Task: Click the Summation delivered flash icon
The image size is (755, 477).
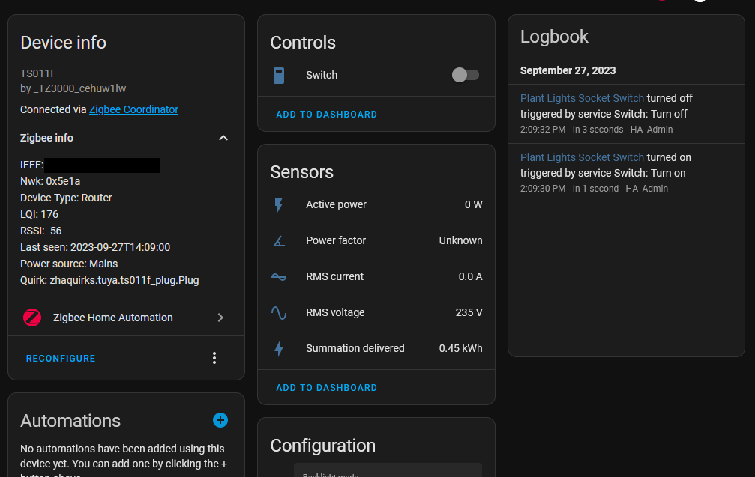Action: (280, 348)
